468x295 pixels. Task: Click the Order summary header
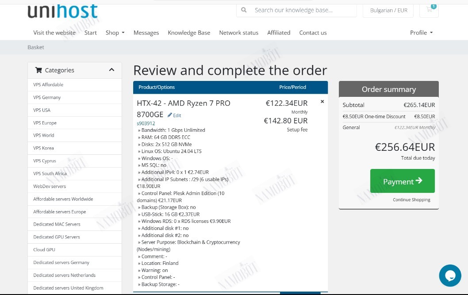(x=389, y=89)
